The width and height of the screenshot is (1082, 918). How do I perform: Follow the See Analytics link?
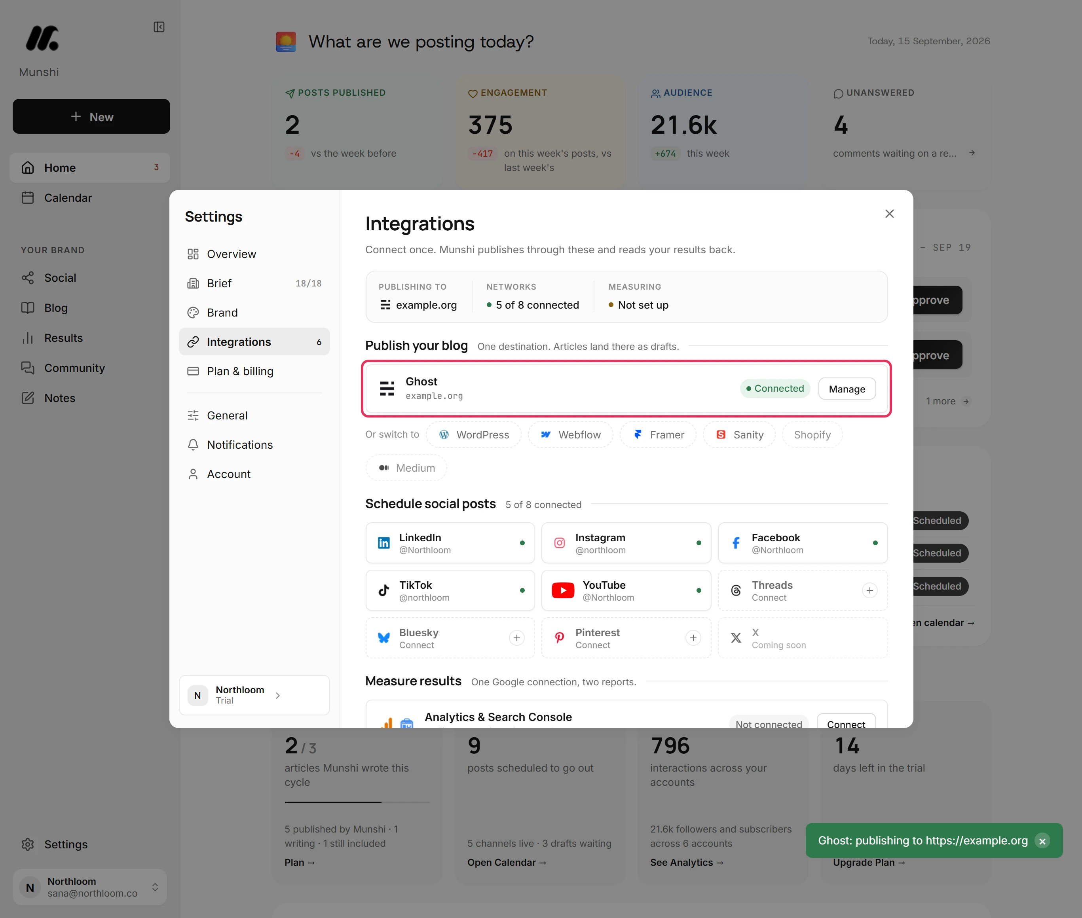[687, 863]
